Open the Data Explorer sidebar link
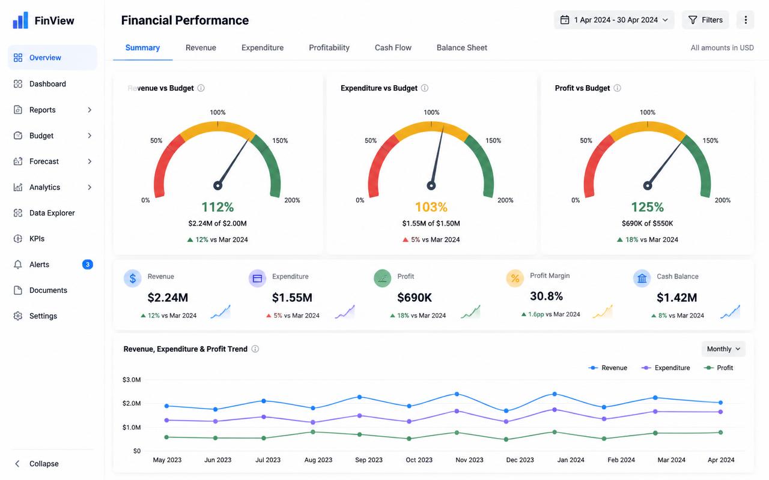The height and width of the screenshot is (480, 769). 52,213
